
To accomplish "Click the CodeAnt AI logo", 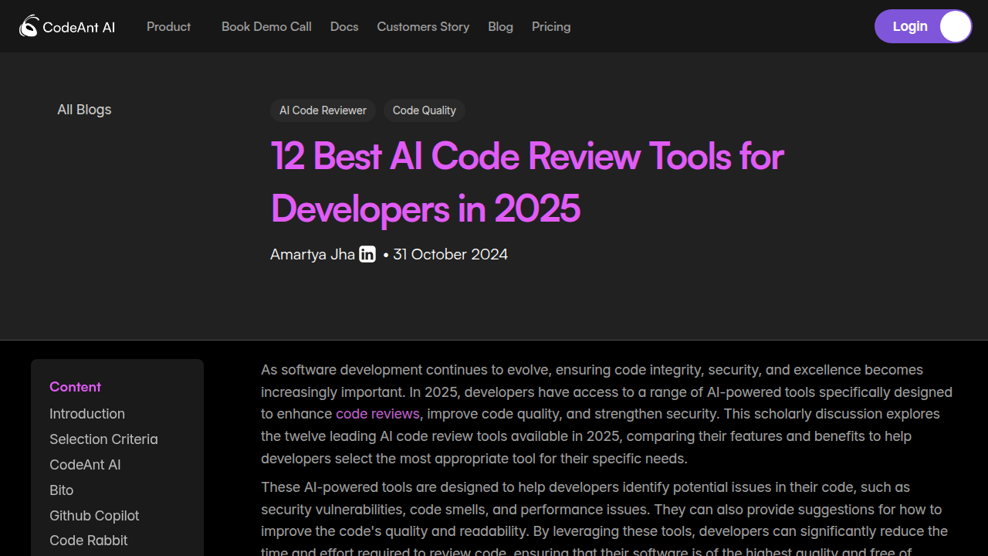I will tap(67, 26).
